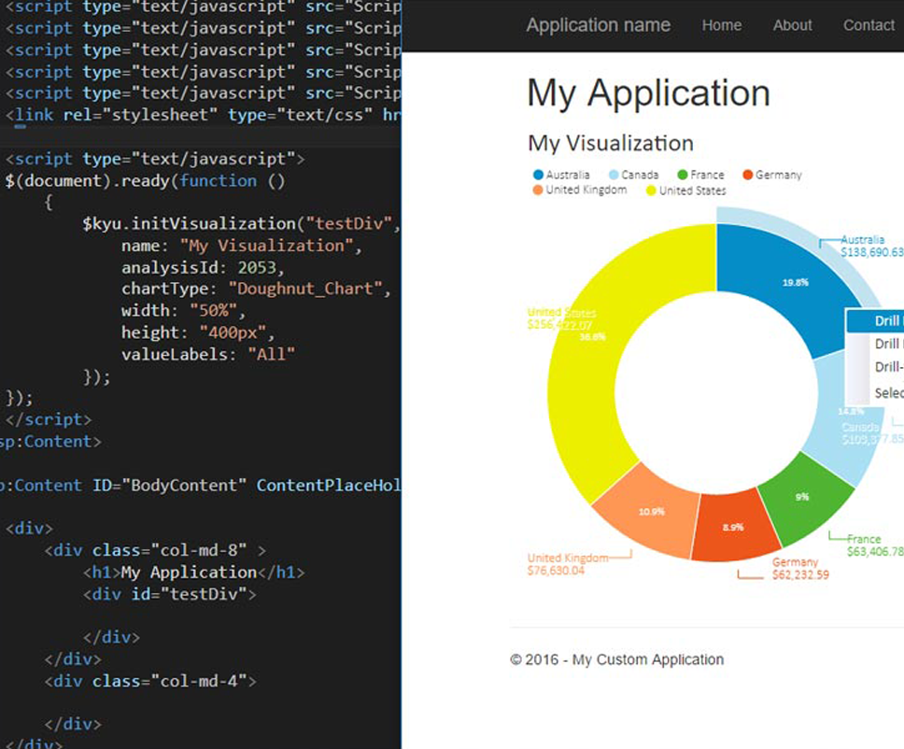Click the Application name brand link
The image size is (904, 749).
click(599, 25)
